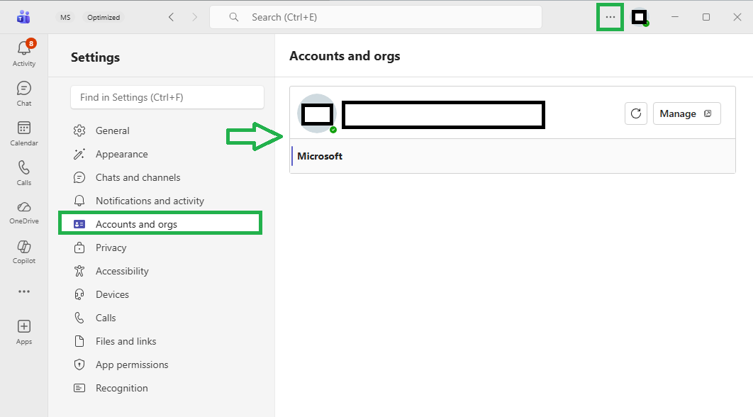Click the Notifications bell icon in settings list

[79, 201]
